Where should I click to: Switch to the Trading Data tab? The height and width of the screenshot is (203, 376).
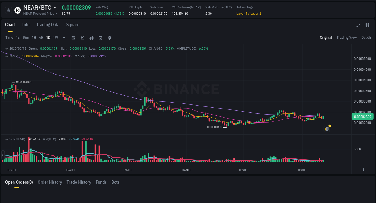tap(48, 25)
